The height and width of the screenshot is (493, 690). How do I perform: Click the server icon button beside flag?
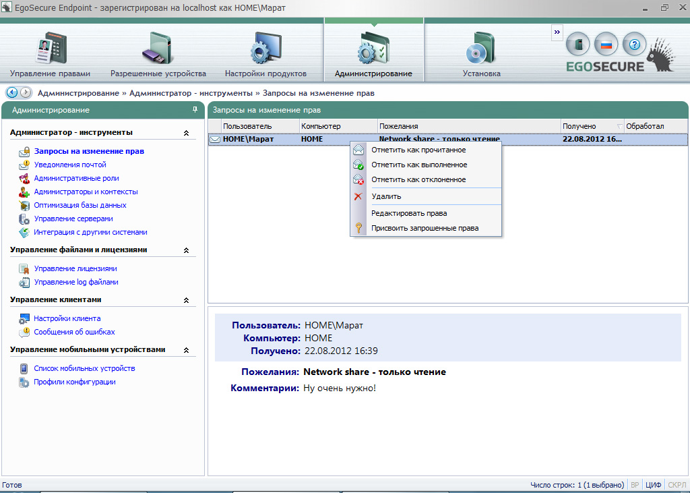tap(577, 45)
